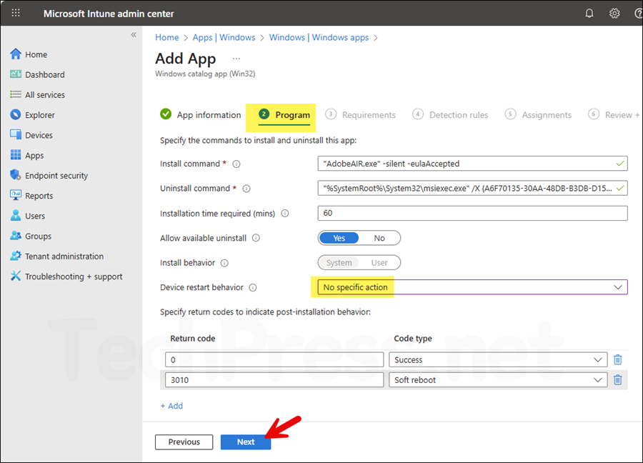Open All services in sidebar
Image resolution: width=643 pixels, height=463 pixels.
click(45, 95)
